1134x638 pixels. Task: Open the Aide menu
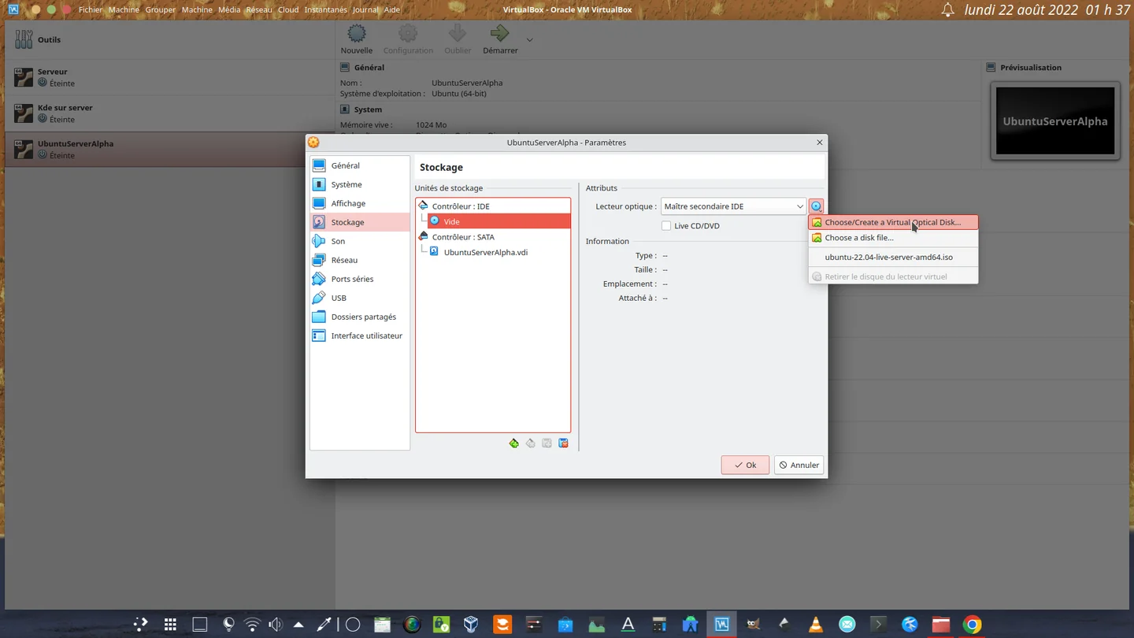click(392, 9)
